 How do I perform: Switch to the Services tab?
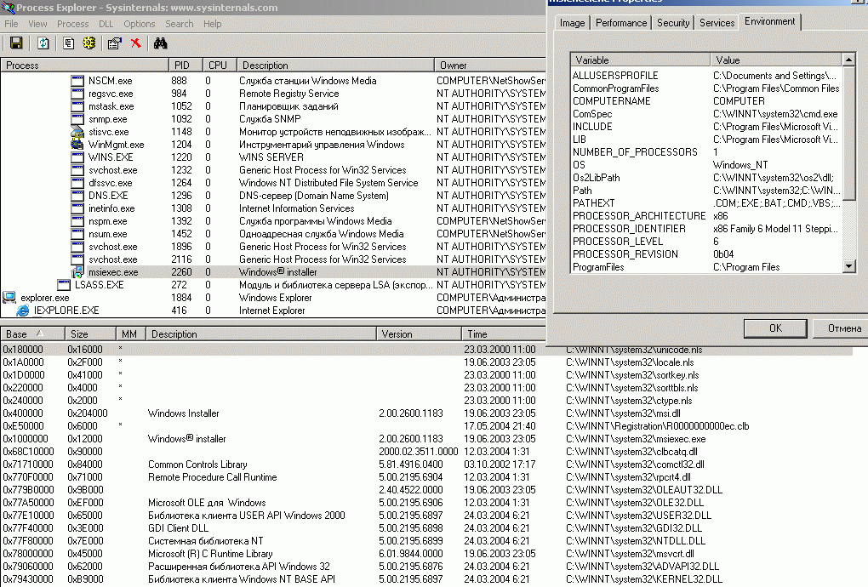717,23
